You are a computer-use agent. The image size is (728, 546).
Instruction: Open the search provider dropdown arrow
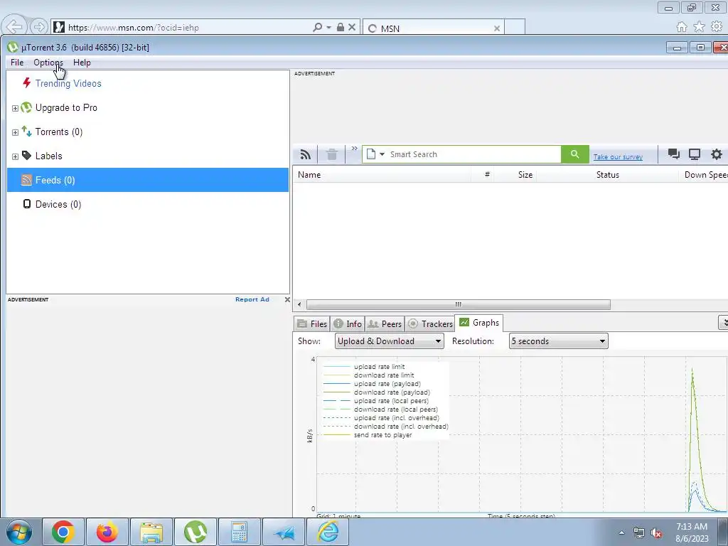pos(382,154)
